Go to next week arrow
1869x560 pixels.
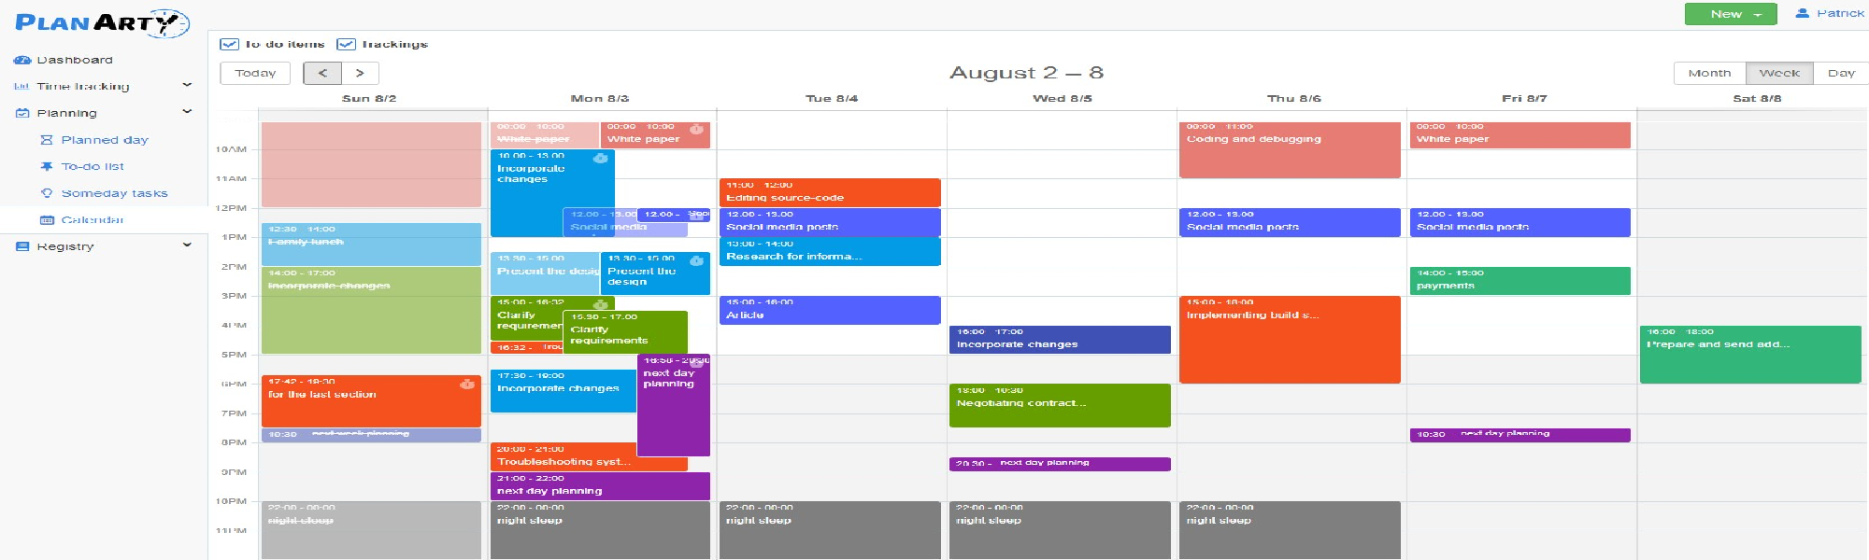point(360,73)
